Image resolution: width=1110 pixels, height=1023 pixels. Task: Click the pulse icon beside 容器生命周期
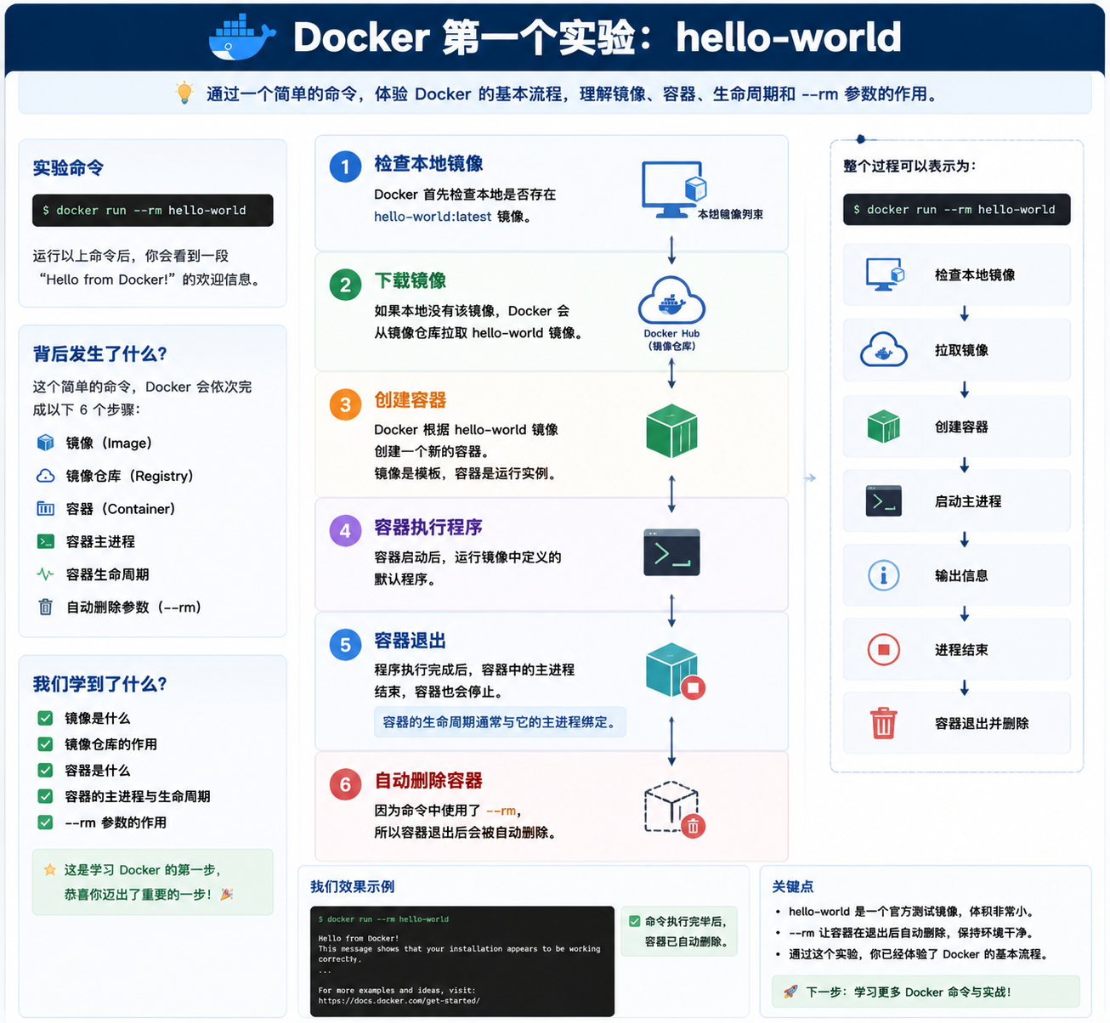[45, 574]
